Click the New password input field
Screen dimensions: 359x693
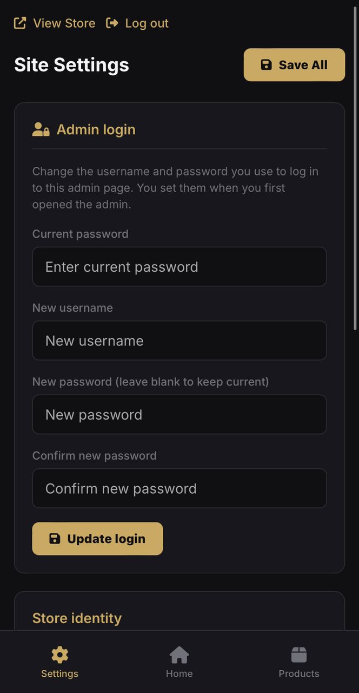pyautogui.click(x=179, y=414)
